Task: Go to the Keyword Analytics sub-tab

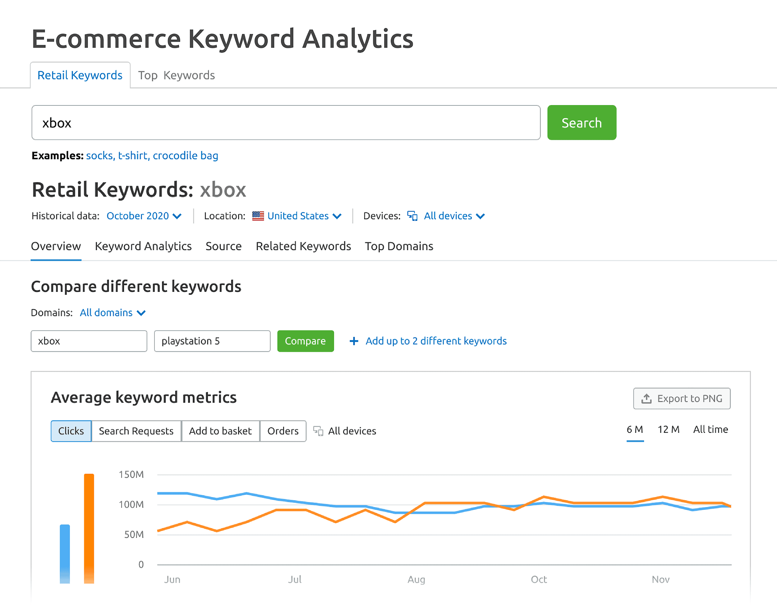Action: coord(143,246)
